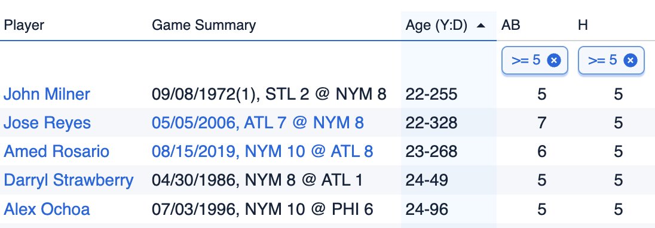Open John Milner's player page
655x228 pixels.
47,94
